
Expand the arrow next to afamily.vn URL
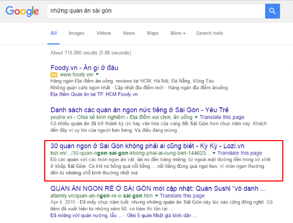tap(156, 196)
